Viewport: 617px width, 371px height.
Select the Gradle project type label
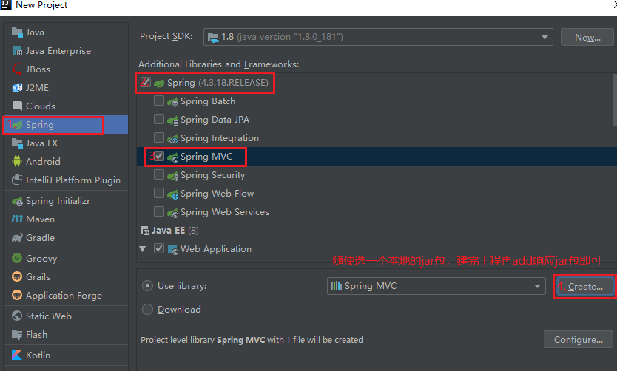[x=40, y=238]
